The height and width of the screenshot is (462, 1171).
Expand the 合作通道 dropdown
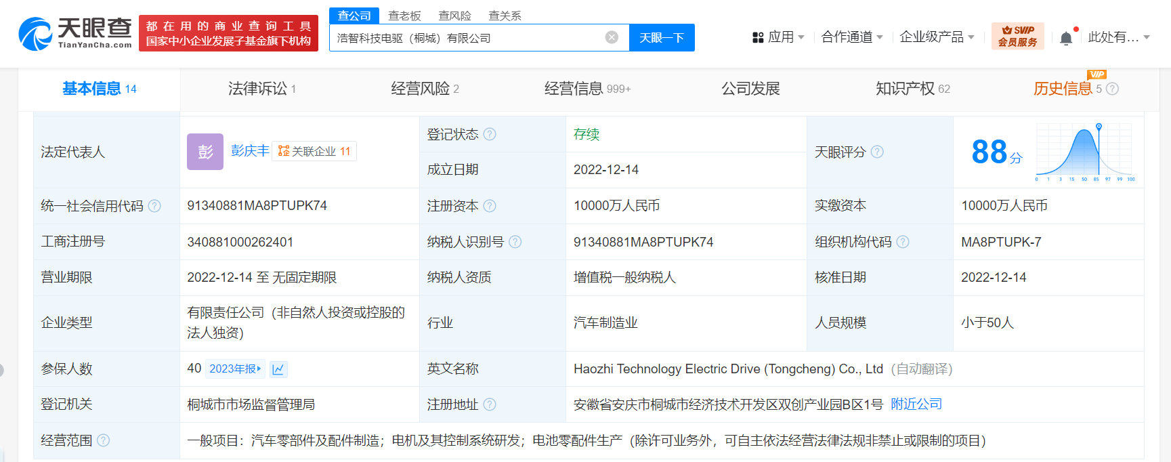pyautogui.click(x=851, y=37)
